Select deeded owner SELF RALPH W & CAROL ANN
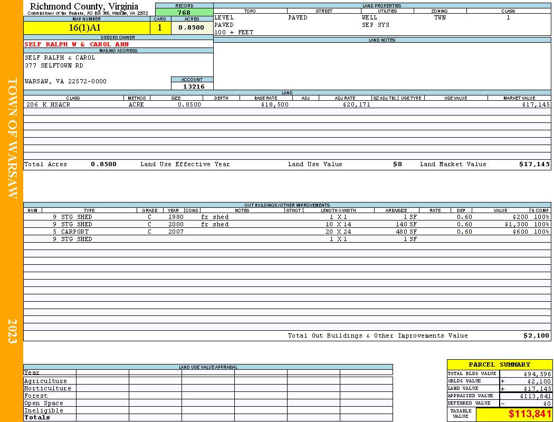This screenshot has width=554, height=422. 77,44
